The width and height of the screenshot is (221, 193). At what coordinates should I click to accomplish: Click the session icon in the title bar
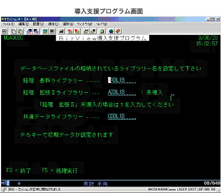pyautogui.click(x=4, y=19)
